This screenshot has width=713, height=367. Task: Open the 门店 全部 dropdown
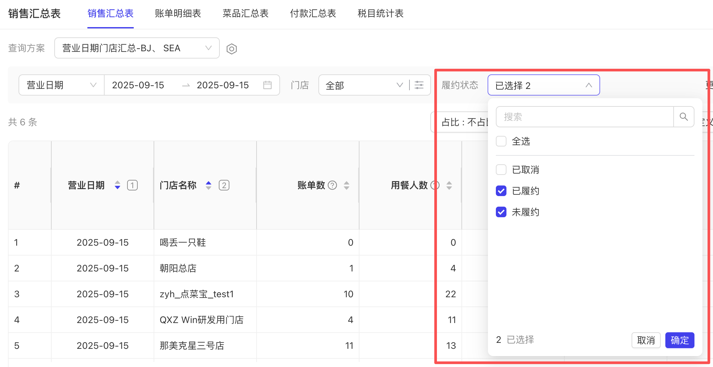click(x=363, y=85)
